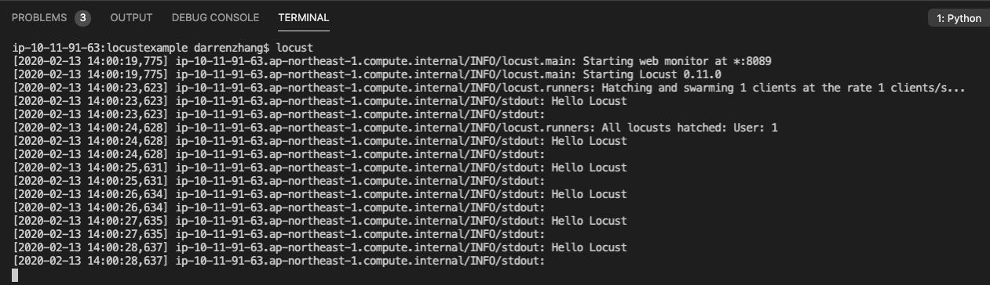Show the DEBUG CONSOLE tab
This screenshot has width=990, height=285.
[215, 17]
